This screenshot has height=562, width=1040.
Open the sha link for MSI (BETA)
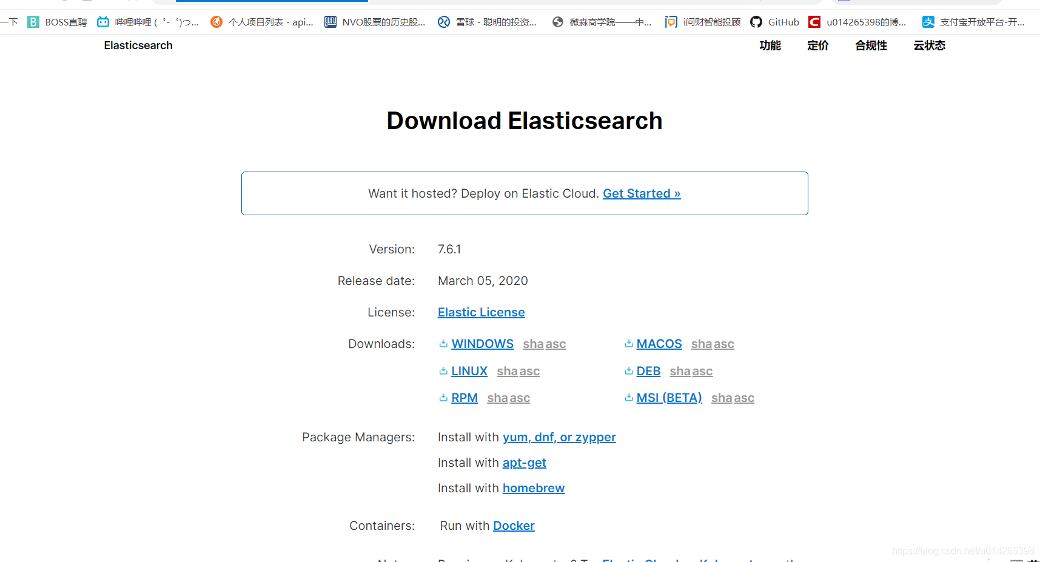click(x=722, y=398)
